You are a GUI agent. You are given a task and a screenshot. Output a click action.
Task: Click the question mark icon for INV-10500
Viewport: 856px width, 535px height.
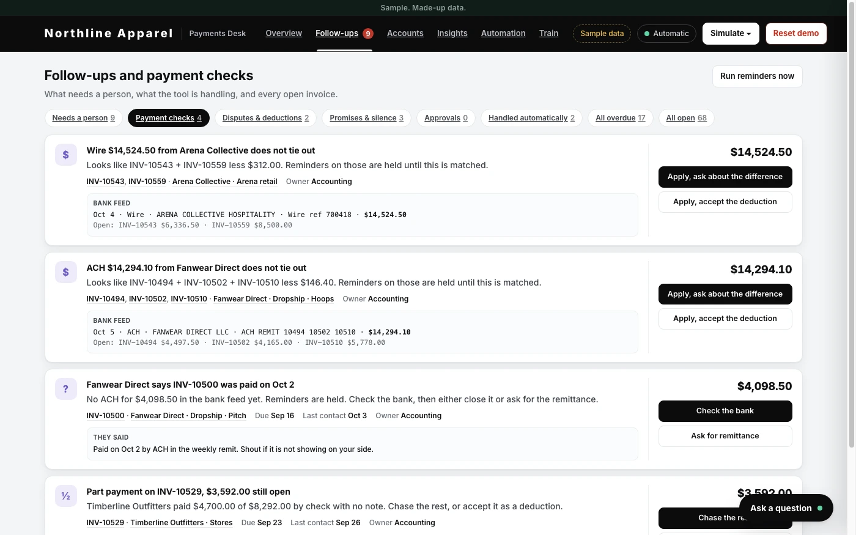(x=66, y=389)
